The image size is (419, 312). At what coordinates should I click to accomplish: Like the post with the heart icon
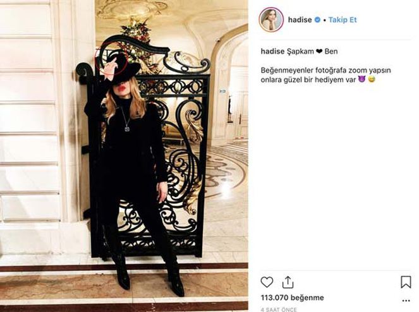[267, 282]
